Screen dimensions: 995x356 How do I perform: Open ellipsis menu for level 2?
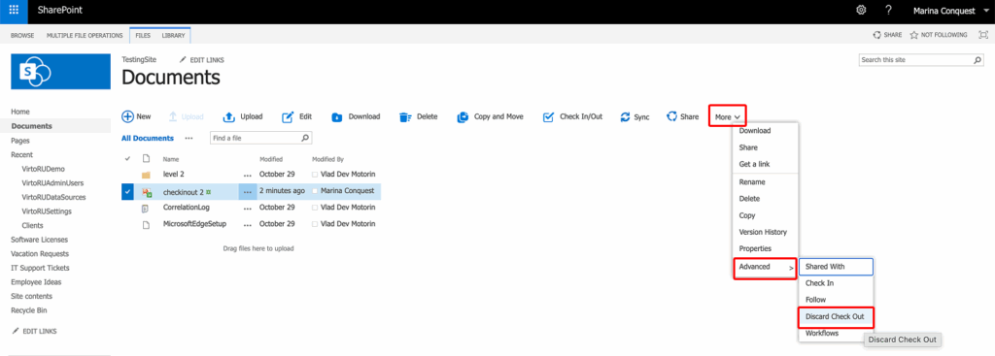(248, 175)
